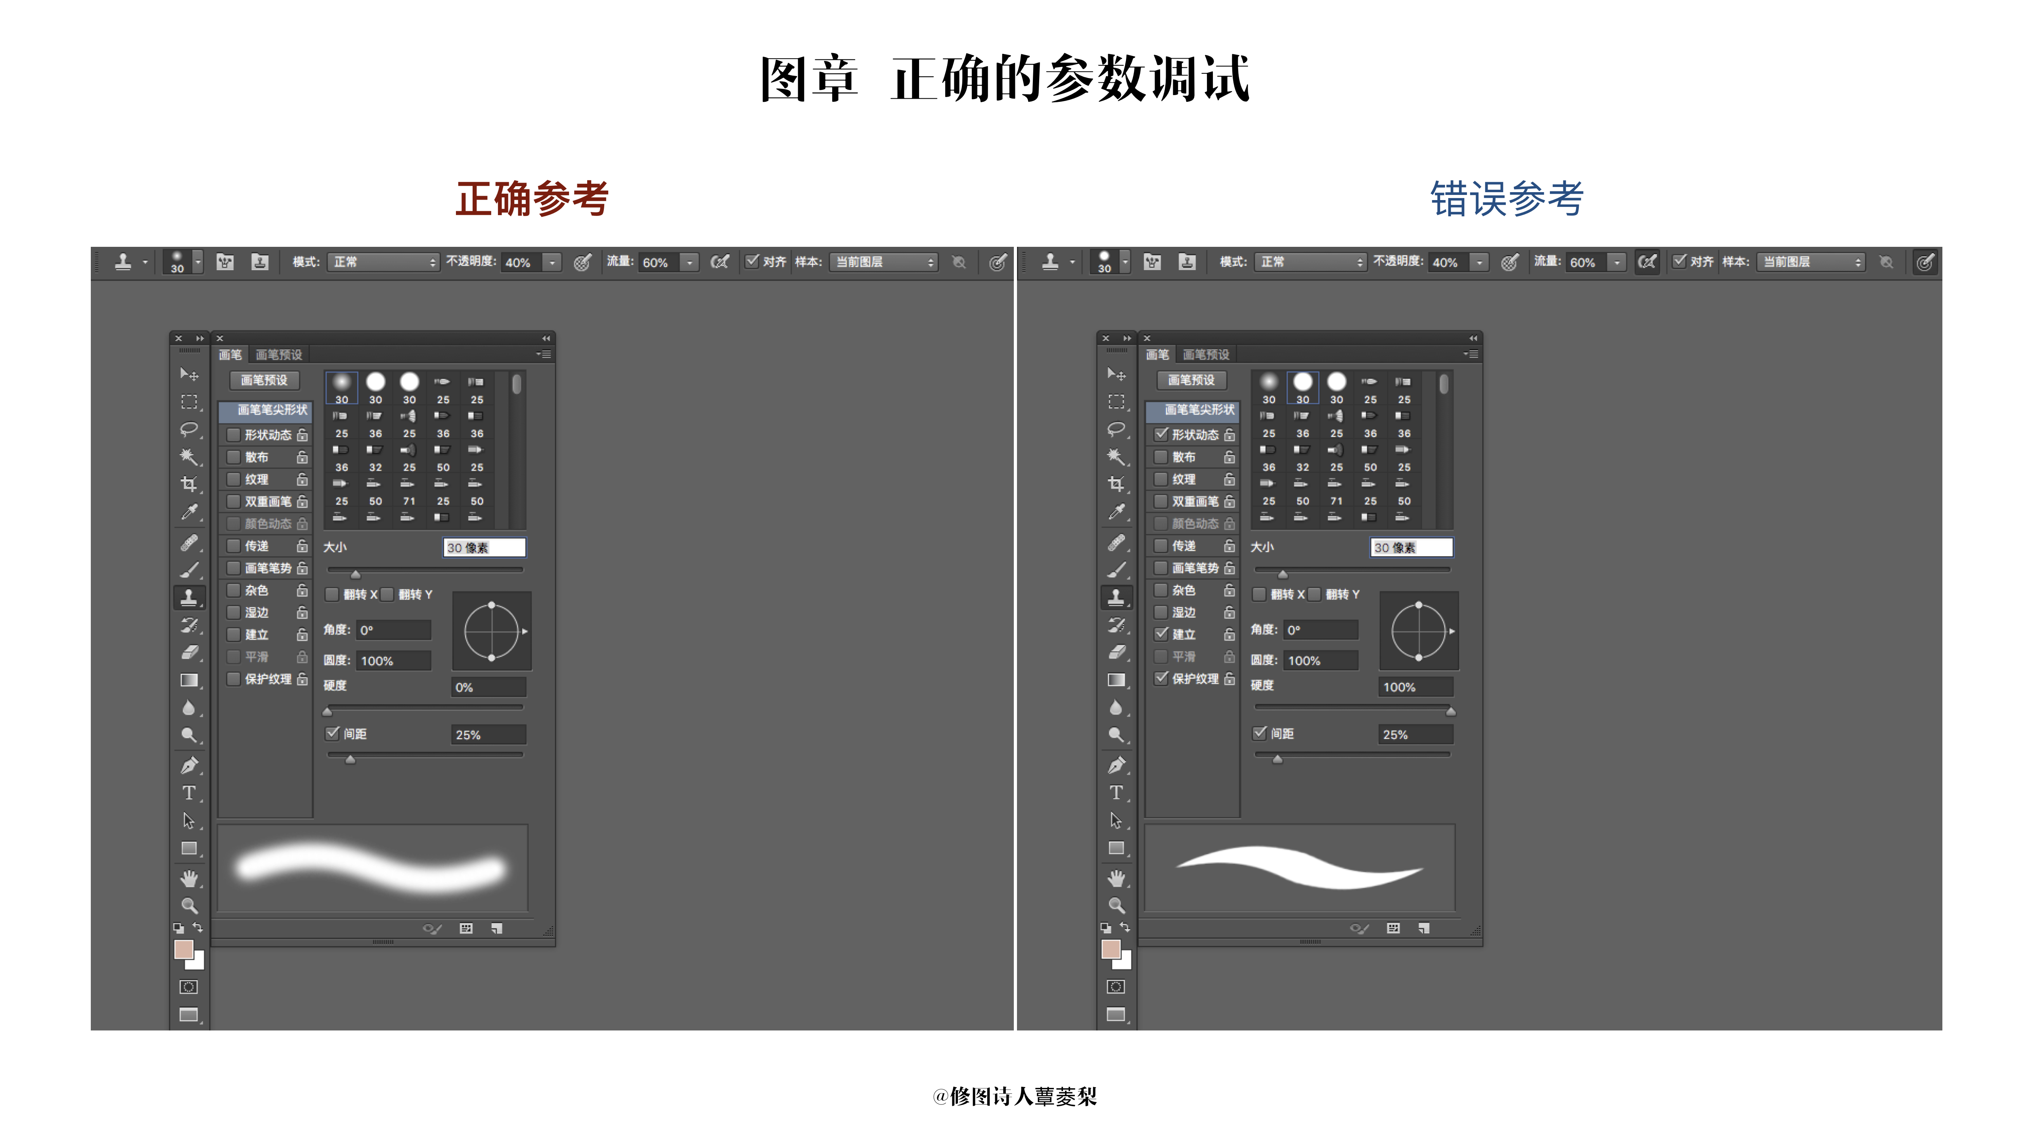
Task: Toggle pressure for opacity in left options bar
Action: 582,262
